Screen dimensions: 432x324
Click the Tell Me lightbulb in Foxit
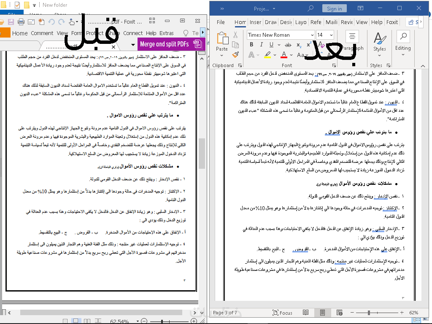pyautogui.click(x=186, y=33)
